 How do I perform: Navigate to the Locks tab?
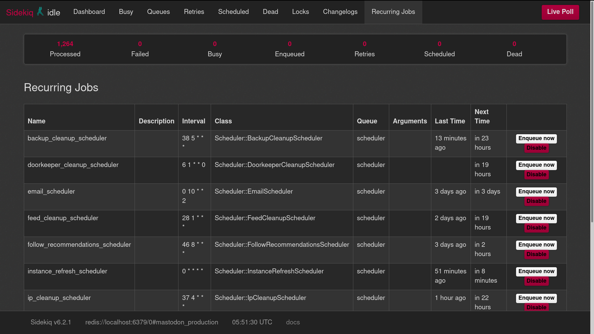[300, 12]
